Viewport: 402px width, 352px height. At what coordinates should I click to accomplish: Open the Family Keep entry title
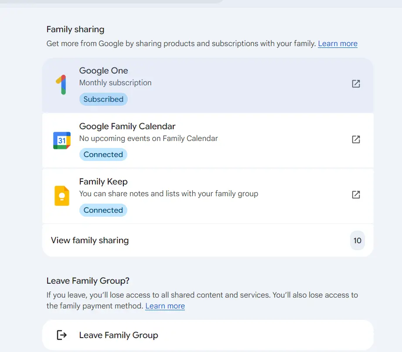tap(103, 181)
